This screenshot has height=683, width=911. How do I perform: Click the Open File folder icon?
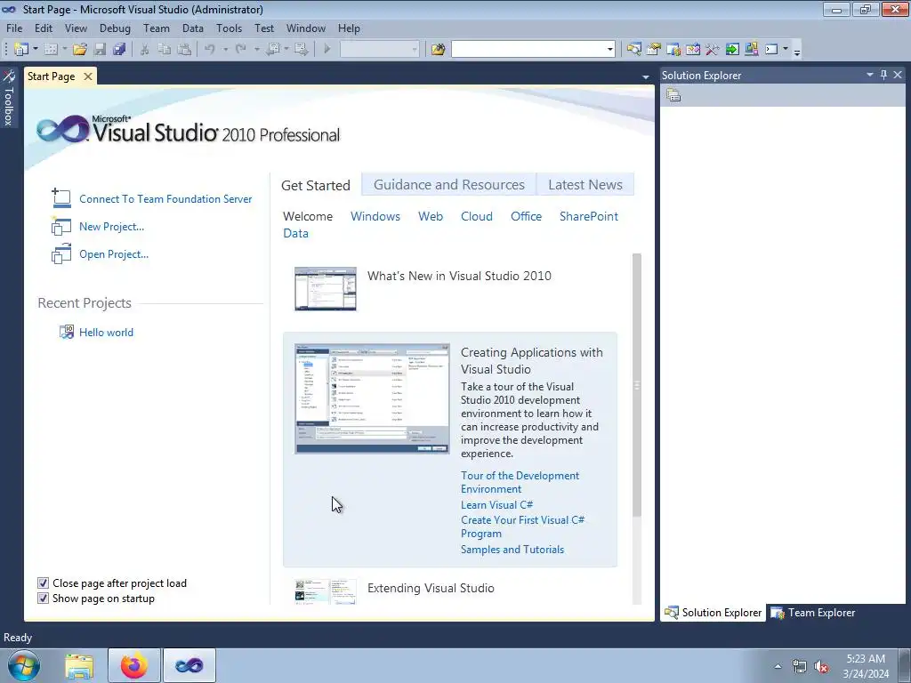(80, 50)
